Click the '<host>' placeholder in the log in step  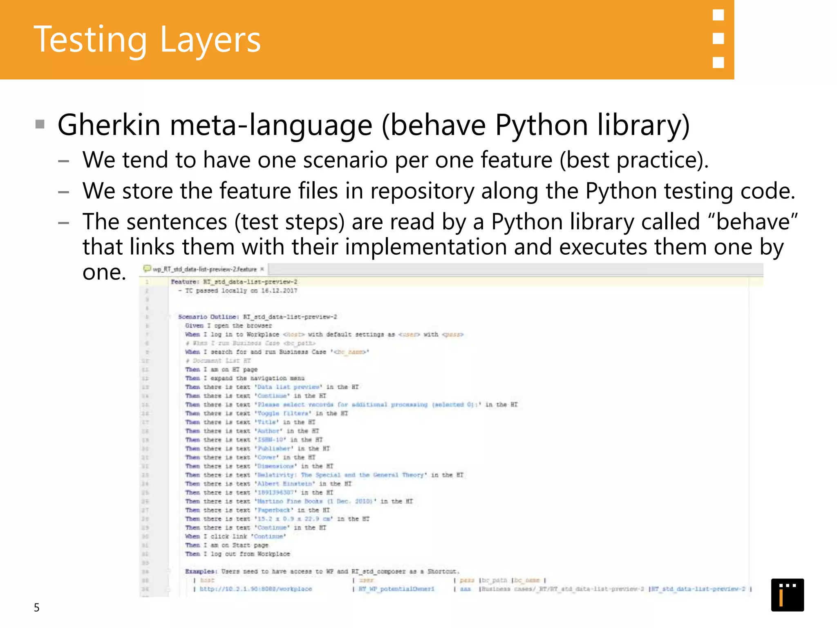pos(294,334)
